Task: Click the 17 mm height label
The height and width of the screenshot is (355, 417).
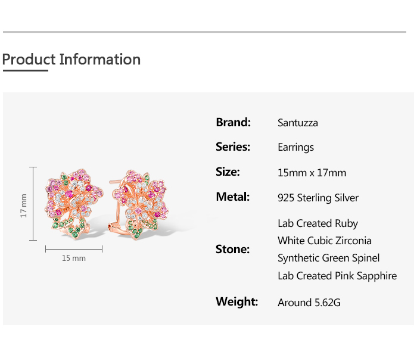Action: tap(24, 205)
